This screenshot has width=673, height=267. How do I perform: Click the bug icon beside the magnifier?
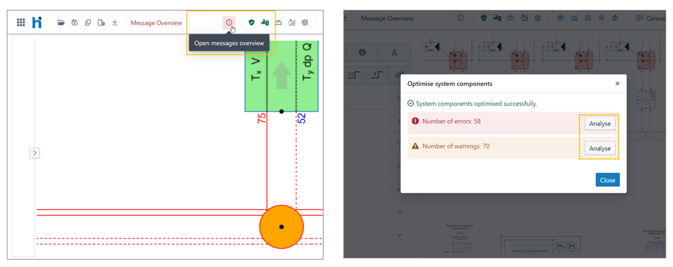pyautogui.click(x=615, y=18)
